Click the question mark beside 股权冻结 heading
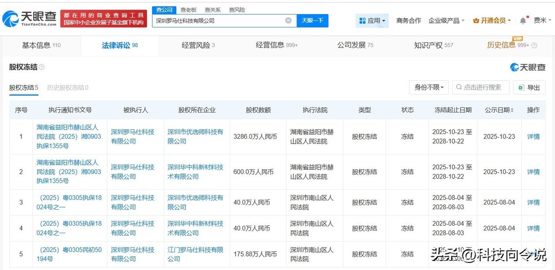Screen dimensions: 555x270 click(41, 66)
